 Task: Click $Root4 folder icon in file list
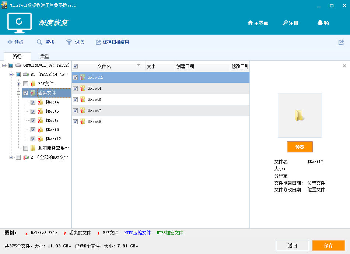click(x=83, y=88)
